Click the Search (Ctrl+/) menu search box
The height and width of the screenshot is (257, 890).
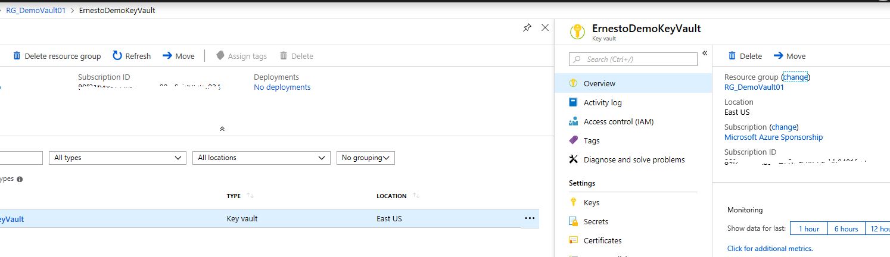pyautogui.click(x=633, y=59)
